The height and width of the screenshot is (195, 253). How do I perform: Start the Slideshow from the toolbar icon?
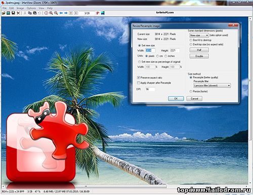pyautogui.click(x=8, y=13)
